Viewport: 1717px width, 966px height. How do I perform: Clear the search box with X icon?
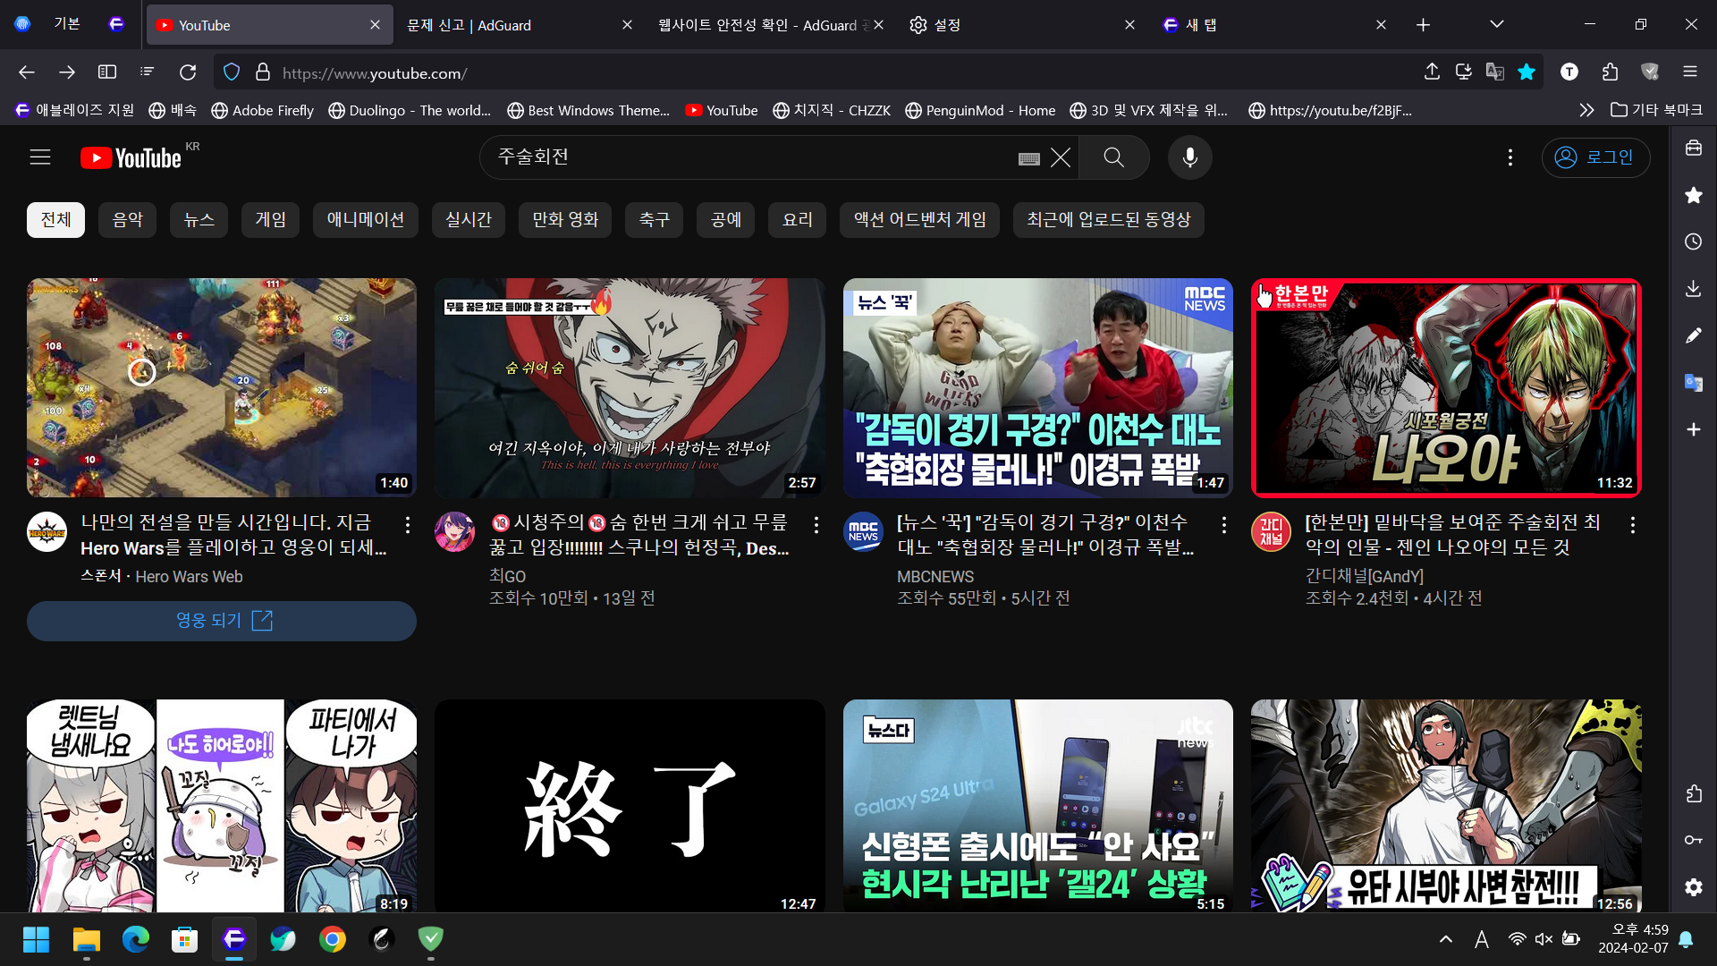[1061, 158]
